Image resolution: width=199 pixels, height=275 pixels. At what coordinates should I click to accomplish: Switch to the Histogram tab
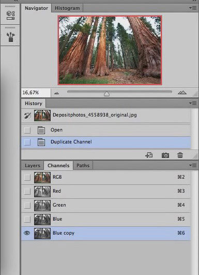point(67,8)
